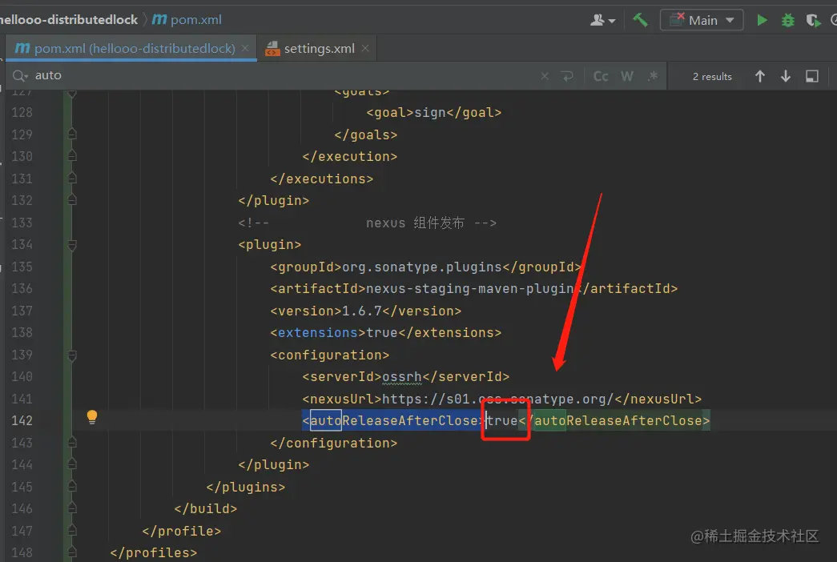Close the settings.xml editor tab
This screenshot has height=562, width=837.
365,48
